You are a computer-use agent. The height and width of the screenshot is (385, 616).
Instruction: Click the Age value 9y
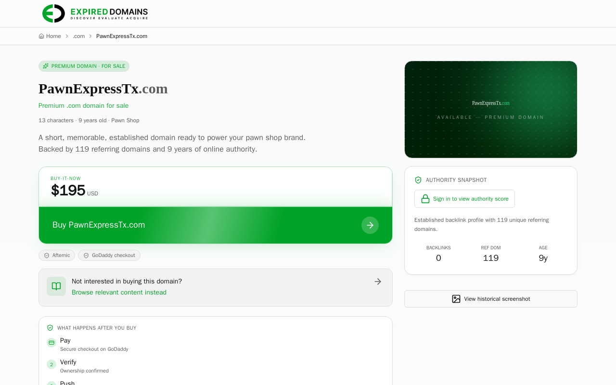point(543,258)
